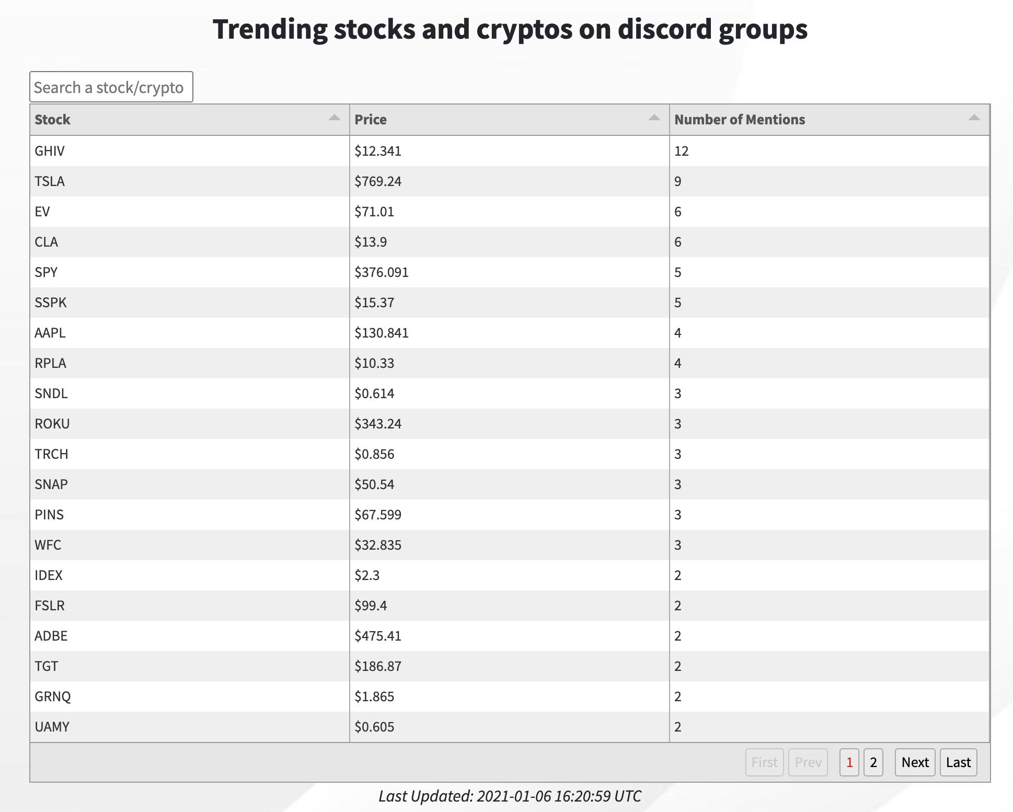Click the Prev page button
This screenshot has height=812, width=1013.
point(808,762)
